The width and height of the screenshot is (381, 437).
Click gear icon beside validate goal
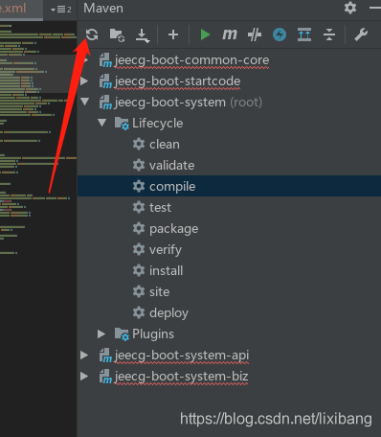point(139,165)
